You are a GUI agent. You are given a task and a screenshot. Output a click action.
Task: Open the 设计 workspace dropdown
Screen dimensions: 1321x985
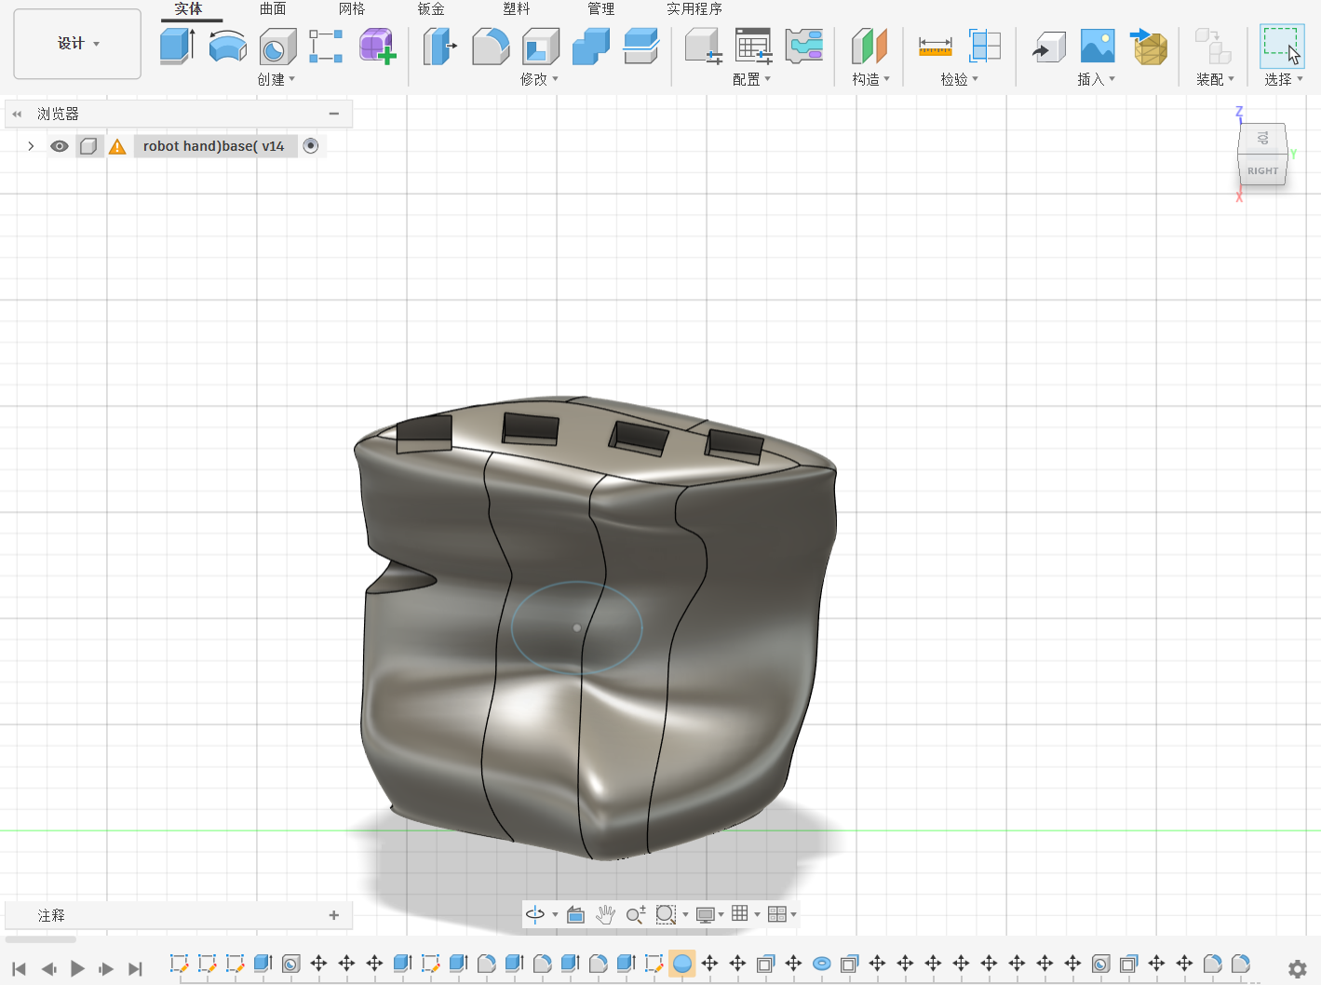coord(77,44)
